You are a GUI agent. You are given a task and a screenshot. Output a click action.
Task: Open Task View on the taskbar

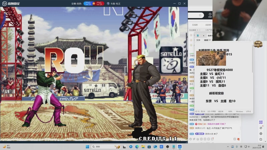click(124, 147)
